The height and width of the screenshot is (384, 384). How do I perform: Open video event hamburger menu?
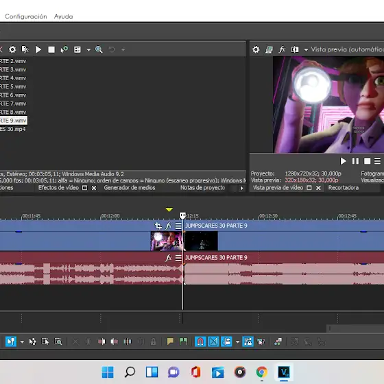coord(178,226)
